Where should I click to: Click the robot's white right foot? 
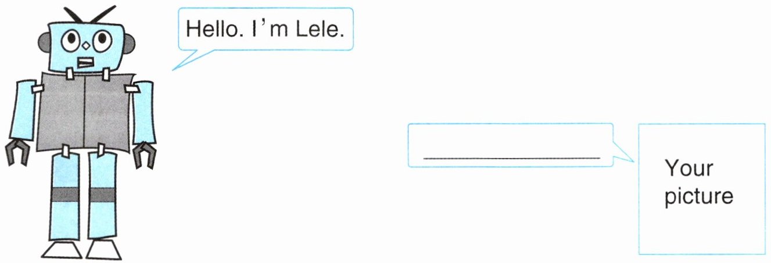coord(103,250)
